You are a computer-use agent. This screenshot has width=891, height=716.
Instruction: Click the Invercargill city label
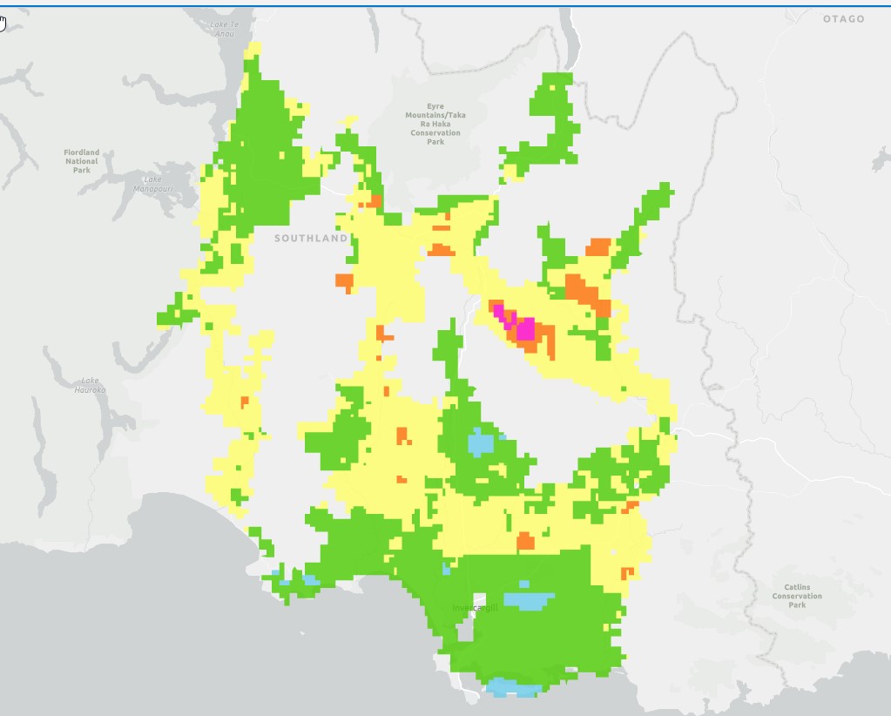(x=475, y=607)
